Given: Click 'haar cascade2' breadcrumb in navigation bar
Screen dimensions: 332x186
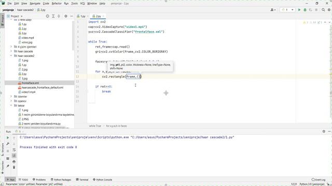Looking at the screenshot, I should pyautogui.click(x=25, y=10).
